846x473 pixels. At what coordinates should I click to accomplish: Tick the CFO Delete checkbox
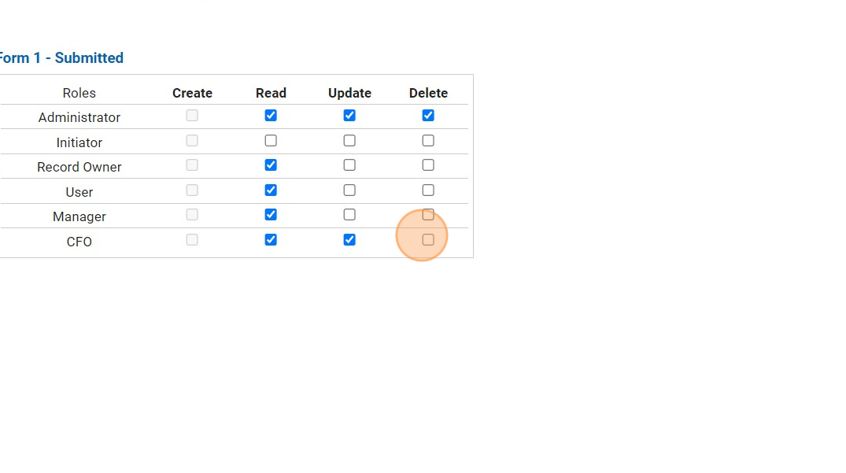[x=428, y=240]
